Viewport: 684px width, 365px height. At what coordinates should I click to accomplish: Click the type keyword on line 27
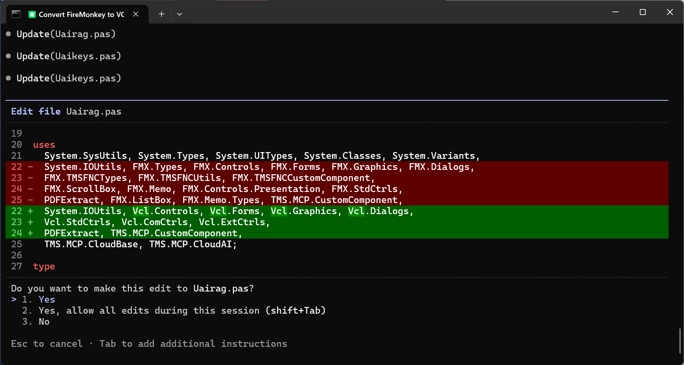pos(44,266)
